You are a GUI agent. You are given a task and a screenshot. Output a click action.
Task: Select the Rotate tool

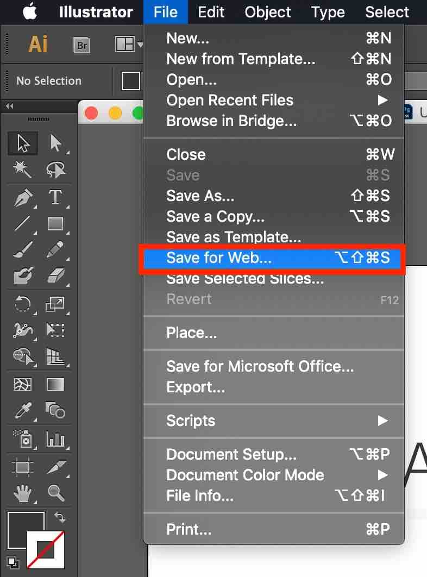click(23, 304)
